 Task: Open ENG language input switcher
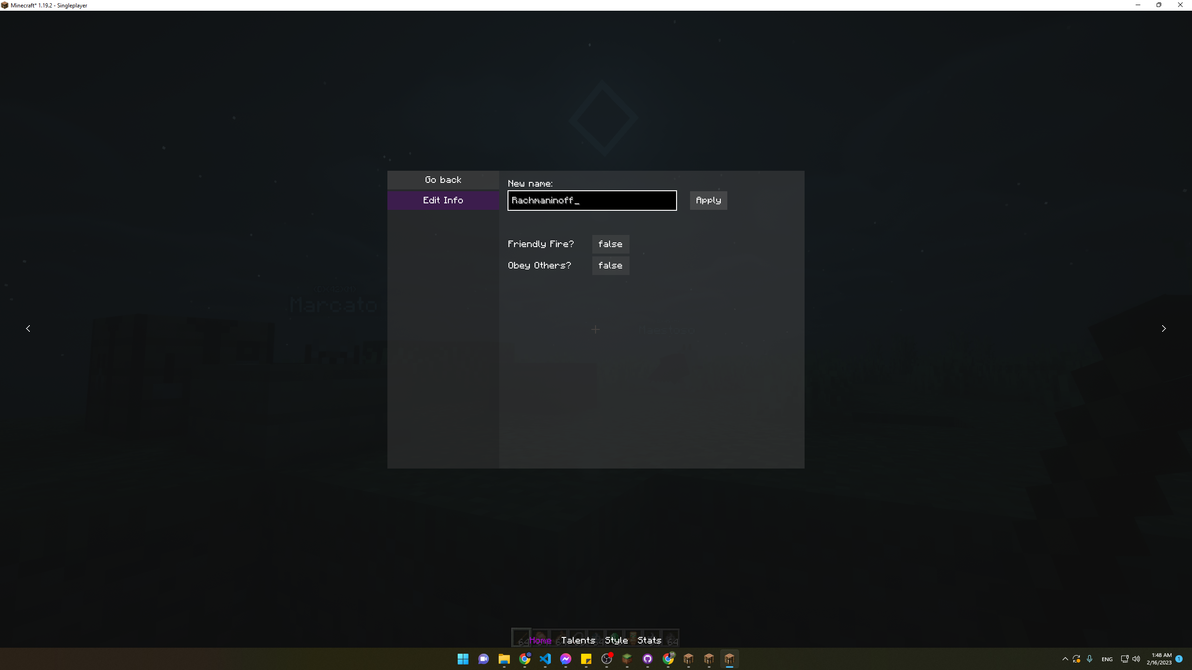[1107, 659]
